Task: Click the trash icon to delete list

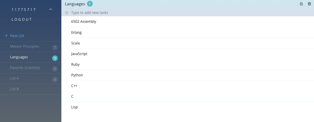Action: (x=309, y=4)
